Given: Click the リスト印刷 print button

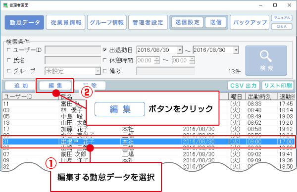Looking at the screenshot, I should pyautogui.click(x=278, y=86).
